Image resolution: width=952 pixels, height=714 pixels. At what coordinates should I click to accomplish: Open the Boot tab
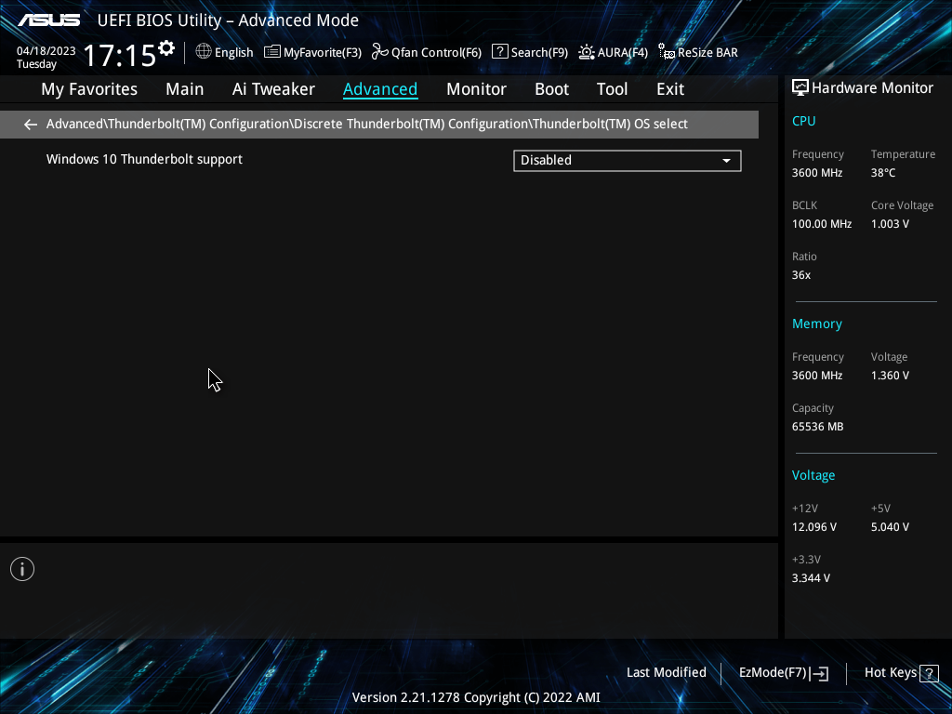coord(551,89)
